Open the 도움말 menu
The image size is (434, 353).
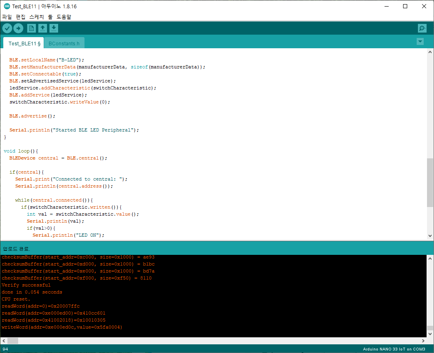pyautogui.click(x=64, y=17)
